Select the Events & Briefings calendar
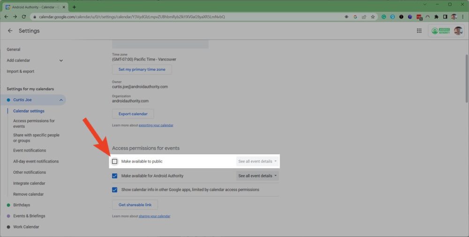The width and height of the screenshot is (469, 237). point(29,216)
